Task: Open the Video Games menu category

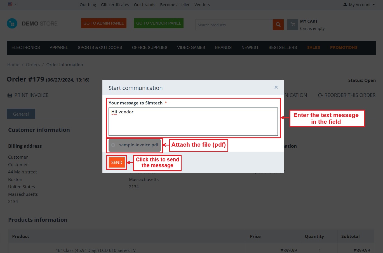Action: pyautogui.click(x=191, y=47)
